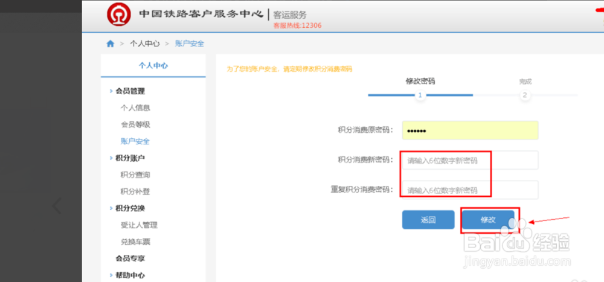Collapse the 积分兑换 section
The height and width of the screenshot is (282, 604).
[130, 208]
